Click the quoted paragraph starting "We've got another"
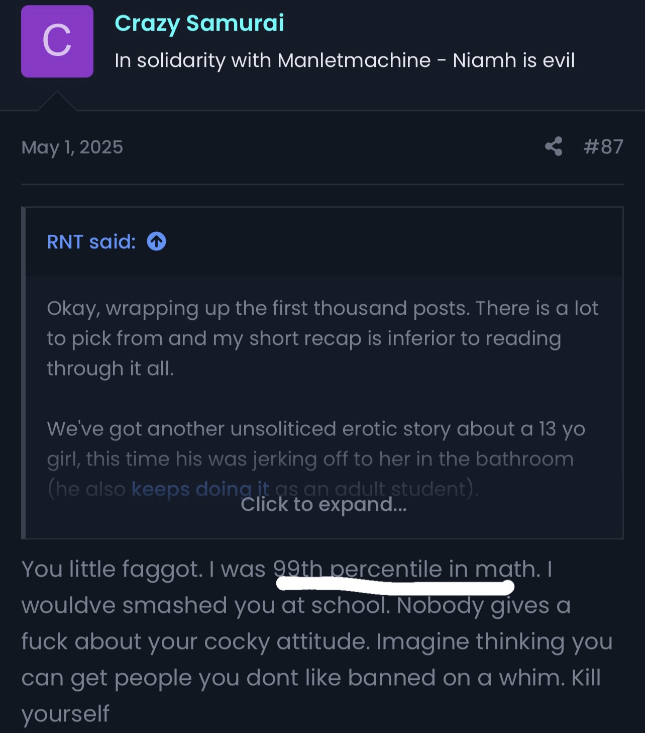 [315, 443]
